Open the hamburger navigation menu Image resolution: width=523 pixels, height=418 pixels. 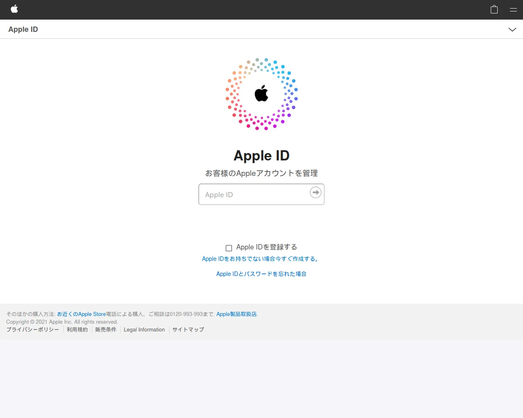click(x=512, y=9)
